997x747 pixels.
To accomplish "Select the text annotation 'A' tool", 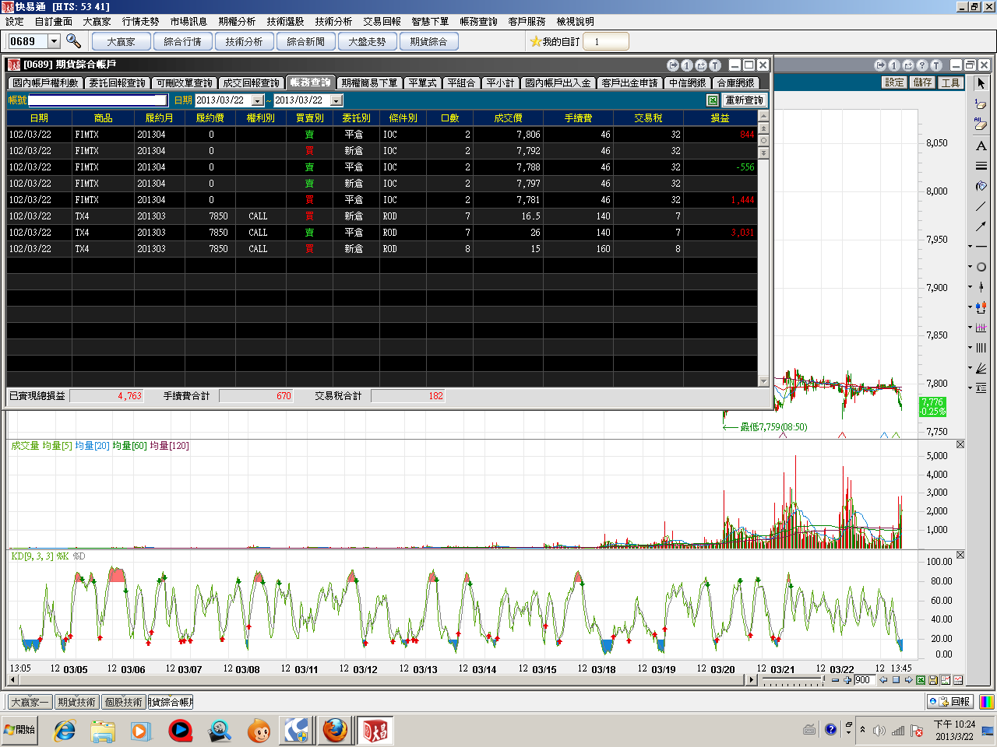I will click(981, 146).
